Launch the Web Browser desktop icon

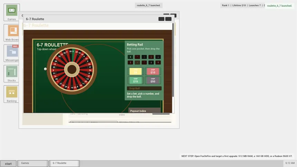click(11, 33)
